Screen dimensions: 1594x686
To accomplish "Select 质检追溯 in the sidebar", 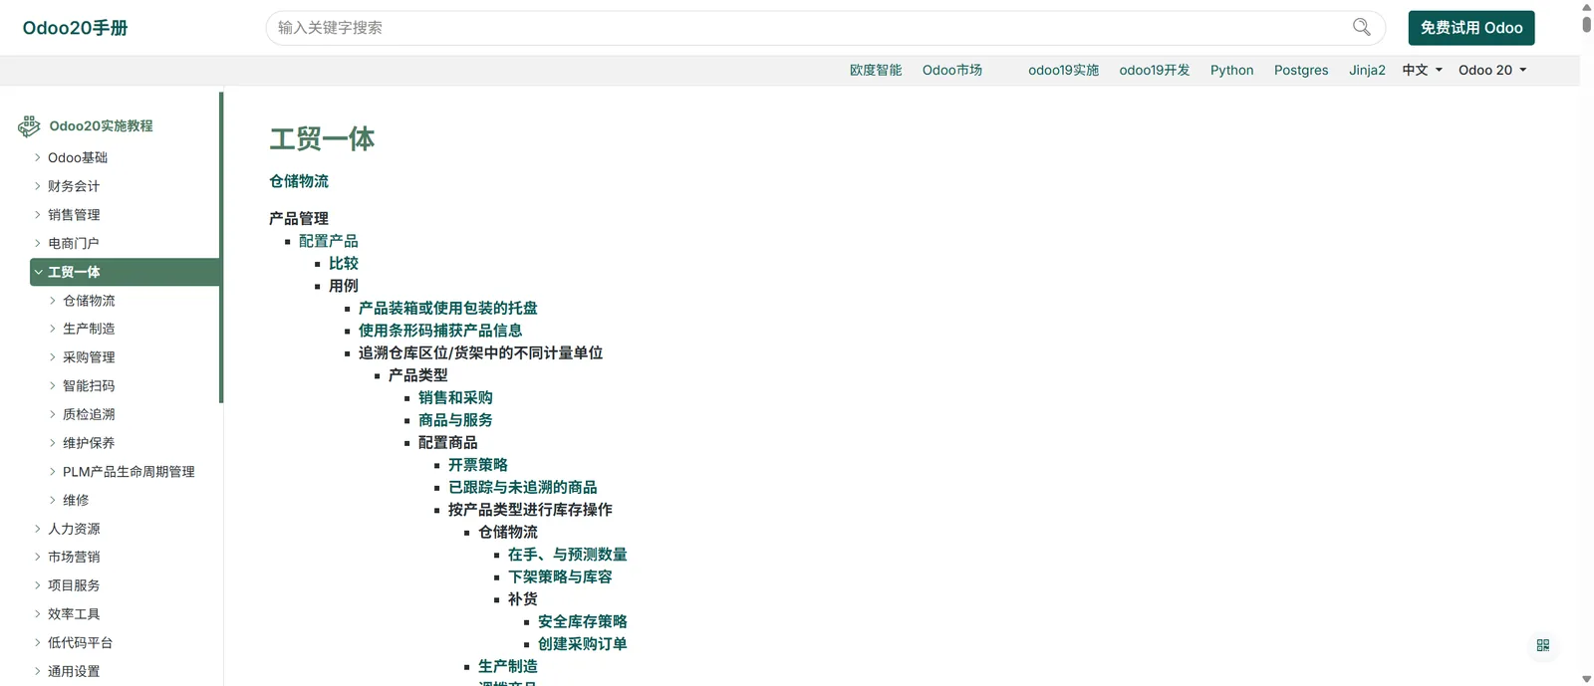I will tap(89, 414).
